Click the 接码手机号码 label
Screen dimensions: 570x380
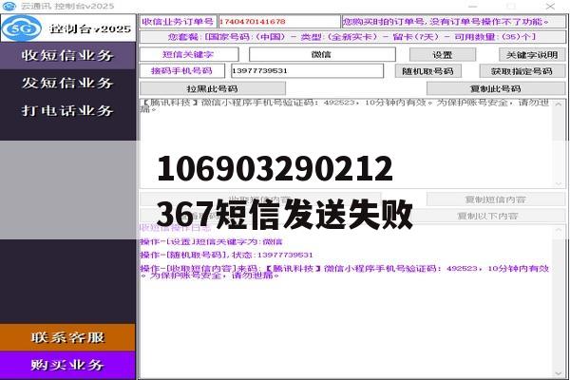click(x=182, y=71)
